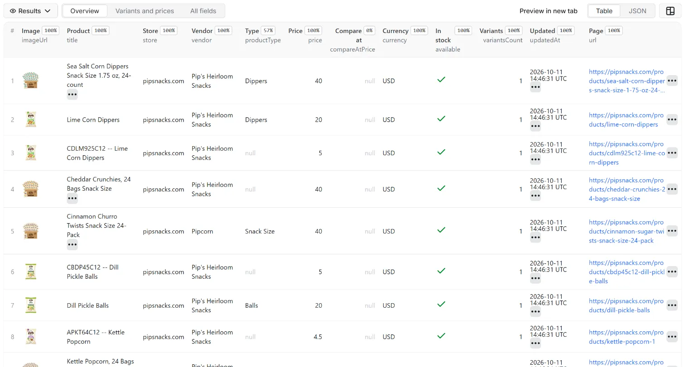Open the lime-corn-dippers product URL
The width and height of the screenshot is (685, 367).
[626, 119]
